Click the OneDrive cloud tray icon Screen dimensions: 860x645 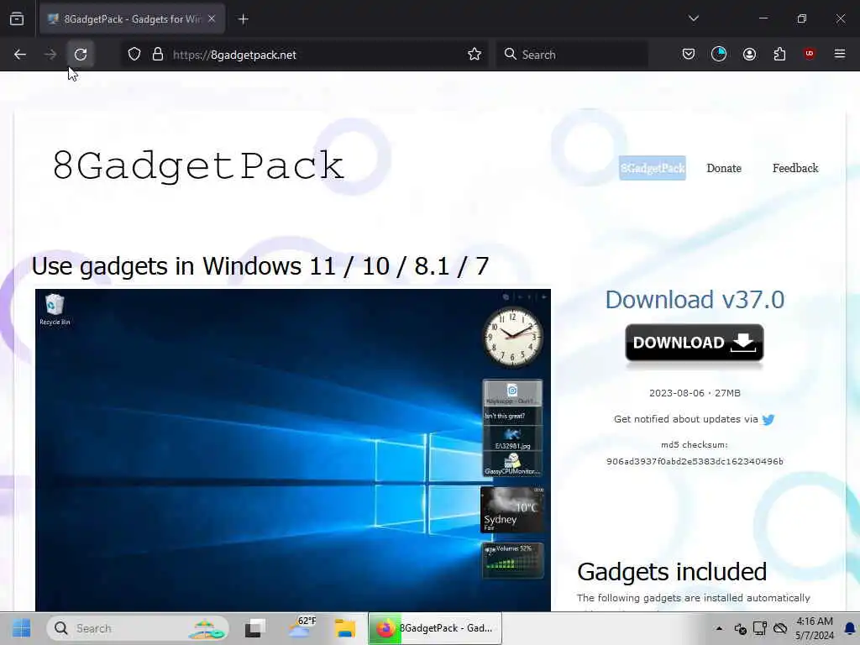pyautogui.click(x=780, y=628)
